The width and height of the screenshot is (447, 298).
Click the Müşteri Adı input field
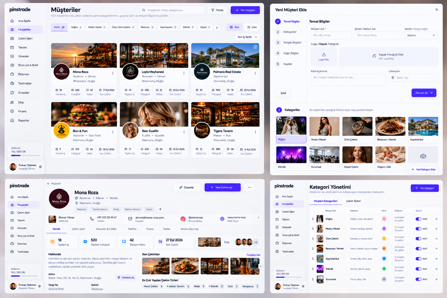tap(331, 35)
